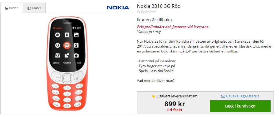Select the third rating star
The height and width of the screenshot is (117, 279).
click(146, 12)
